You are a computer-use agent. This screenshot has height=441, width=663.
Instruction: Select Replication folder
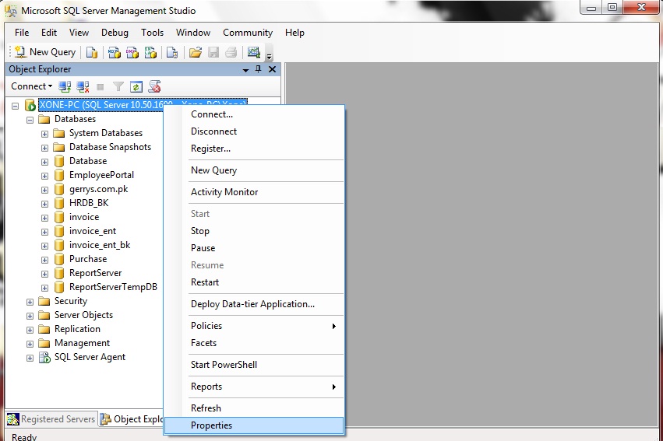tap(77, 329)
